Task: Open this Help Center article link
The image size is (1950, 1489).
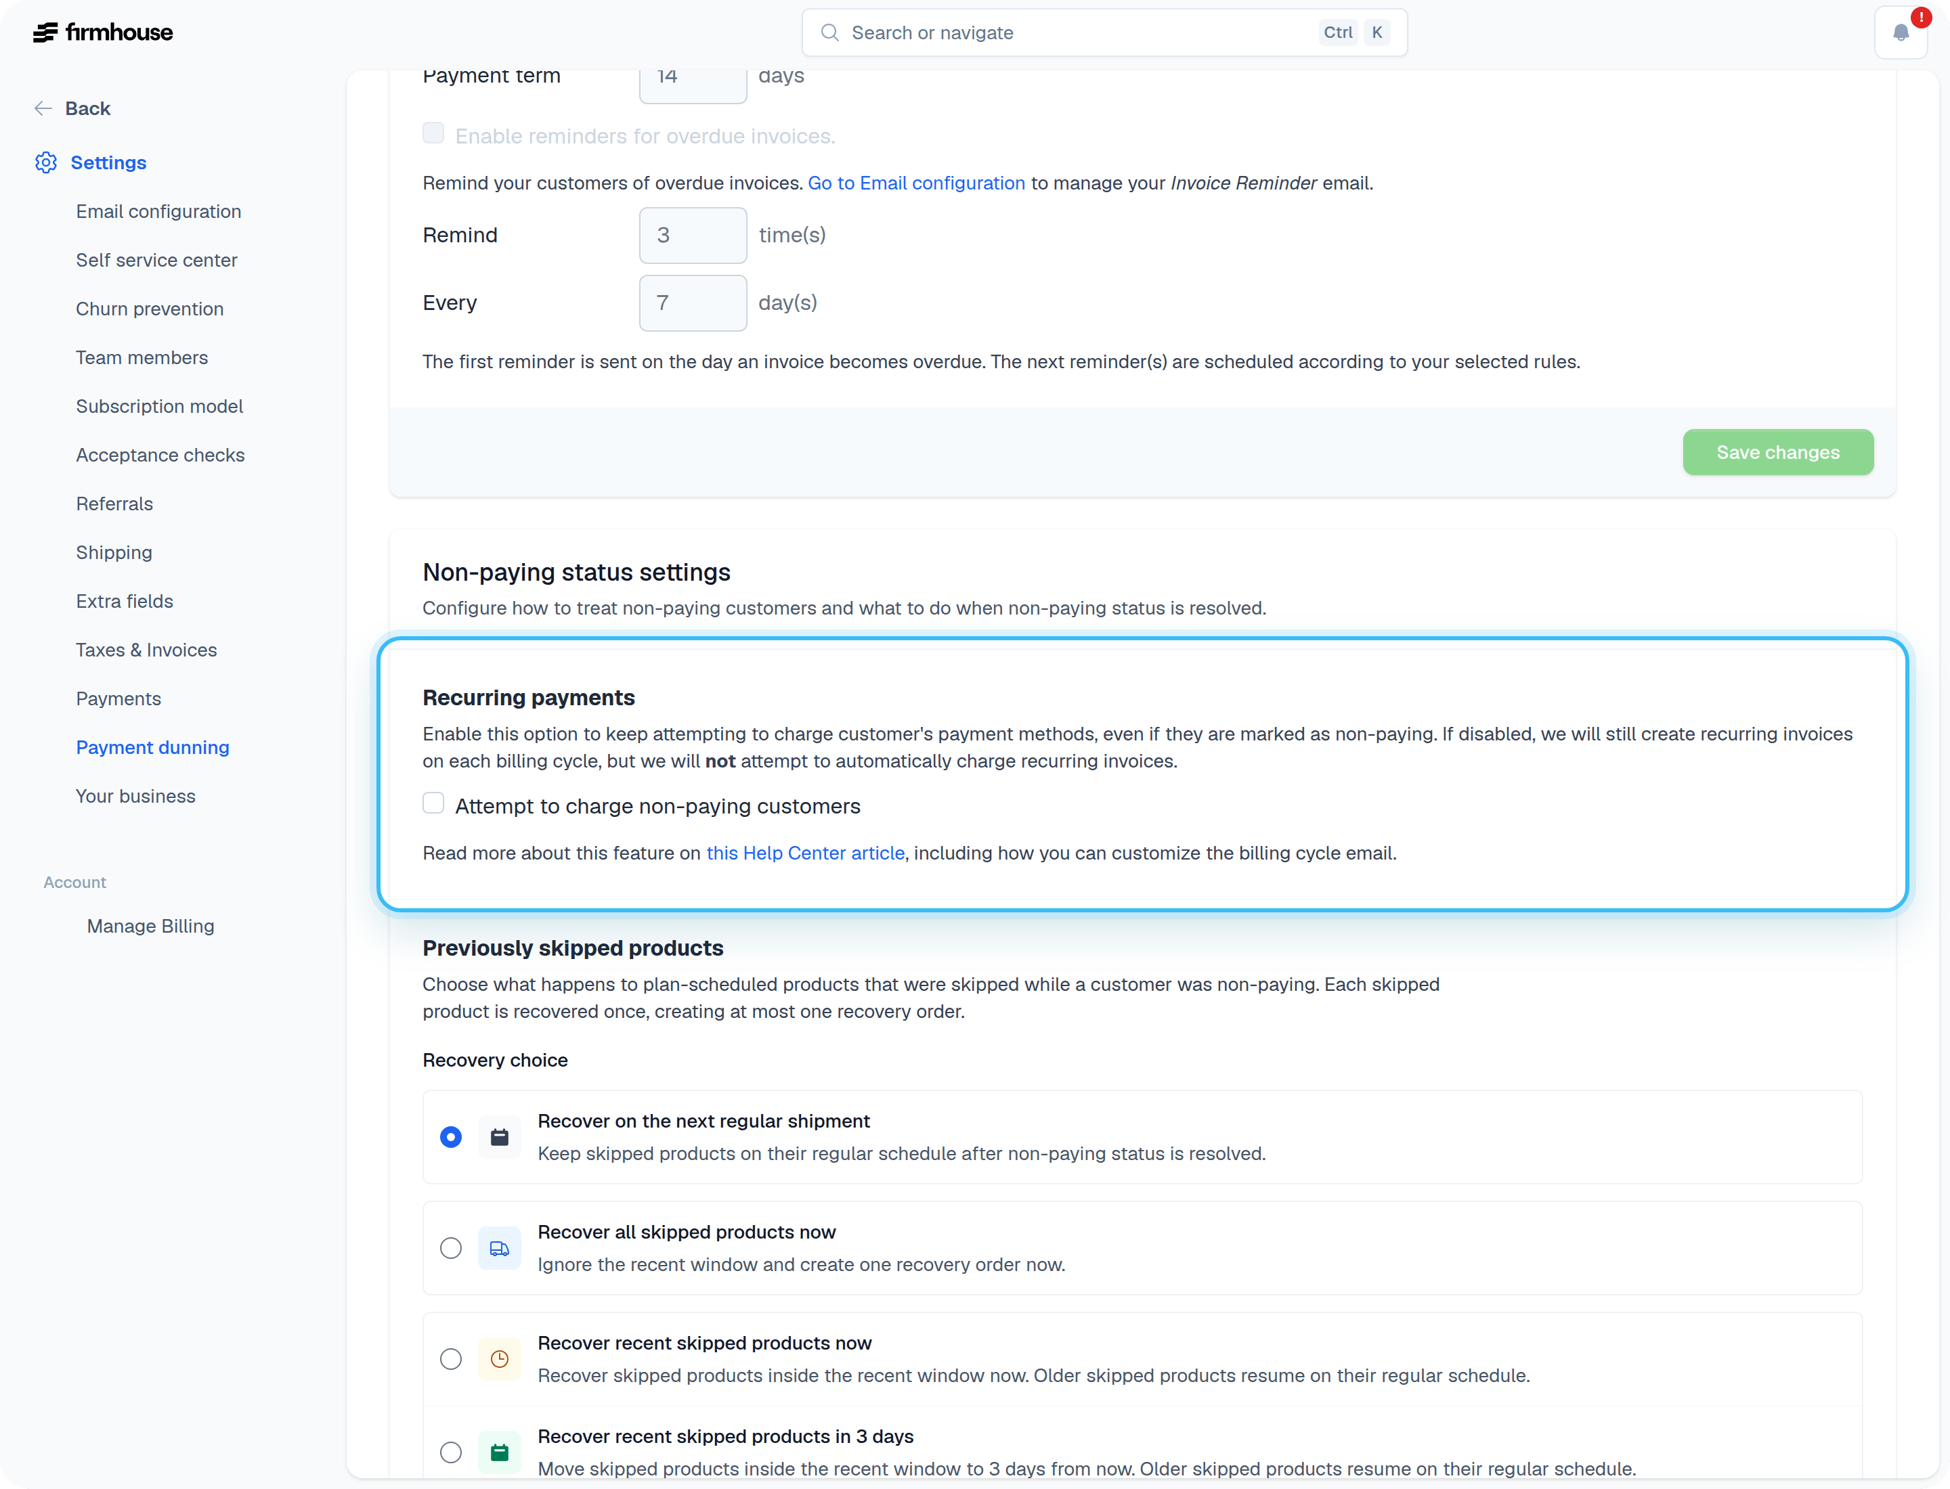Action: tap(805, 853)
